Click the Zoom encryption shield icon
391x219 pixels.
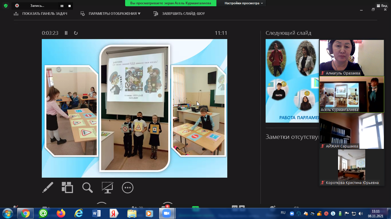(x=6, y=6)
